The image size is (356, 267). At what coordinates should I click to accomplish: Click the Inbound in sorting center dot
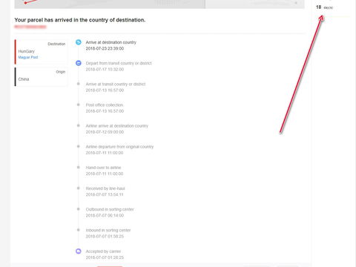click(79, 230)
